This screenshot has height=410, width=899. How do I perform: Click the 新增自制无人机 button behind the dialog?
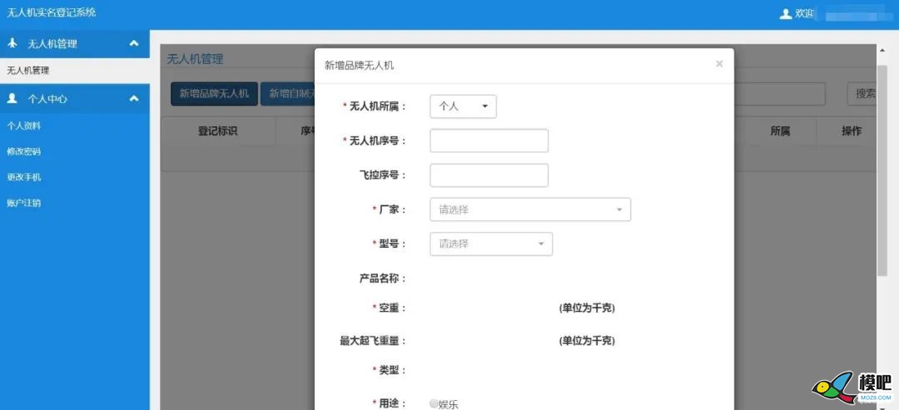(288, 94)
